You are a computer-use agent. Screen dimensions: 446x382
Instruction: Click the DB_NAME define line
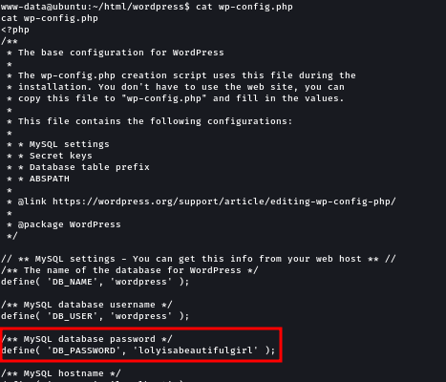click(96, 282)
